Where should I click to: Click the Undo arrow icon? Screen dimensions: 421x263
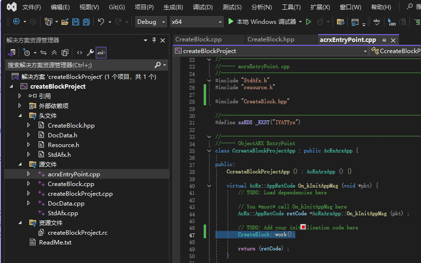point(101,22)
